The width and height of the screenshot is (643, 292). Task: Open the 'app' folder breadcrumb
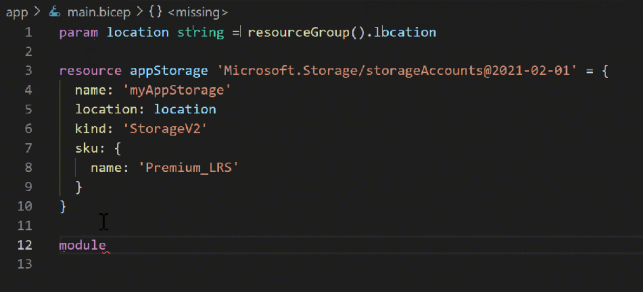point(17,12)
